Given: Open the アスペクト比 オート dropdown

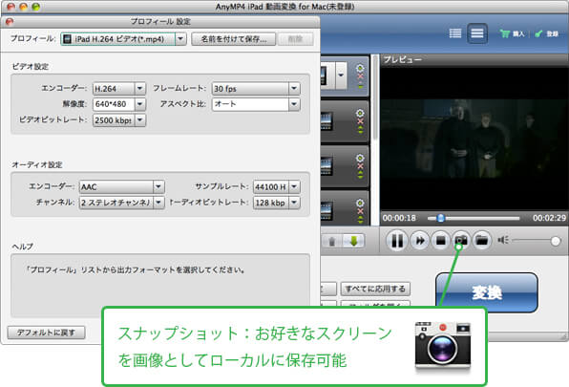Looking at the screenshot, I should click(294, 104).
